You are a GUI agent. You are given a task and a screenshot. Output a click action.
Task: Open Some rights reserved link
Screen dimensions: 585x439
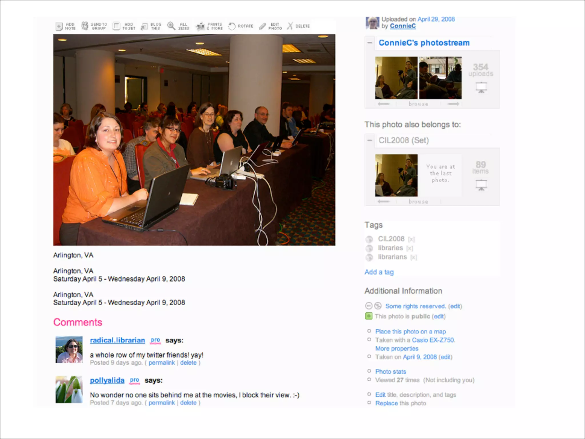pos(416,306)
